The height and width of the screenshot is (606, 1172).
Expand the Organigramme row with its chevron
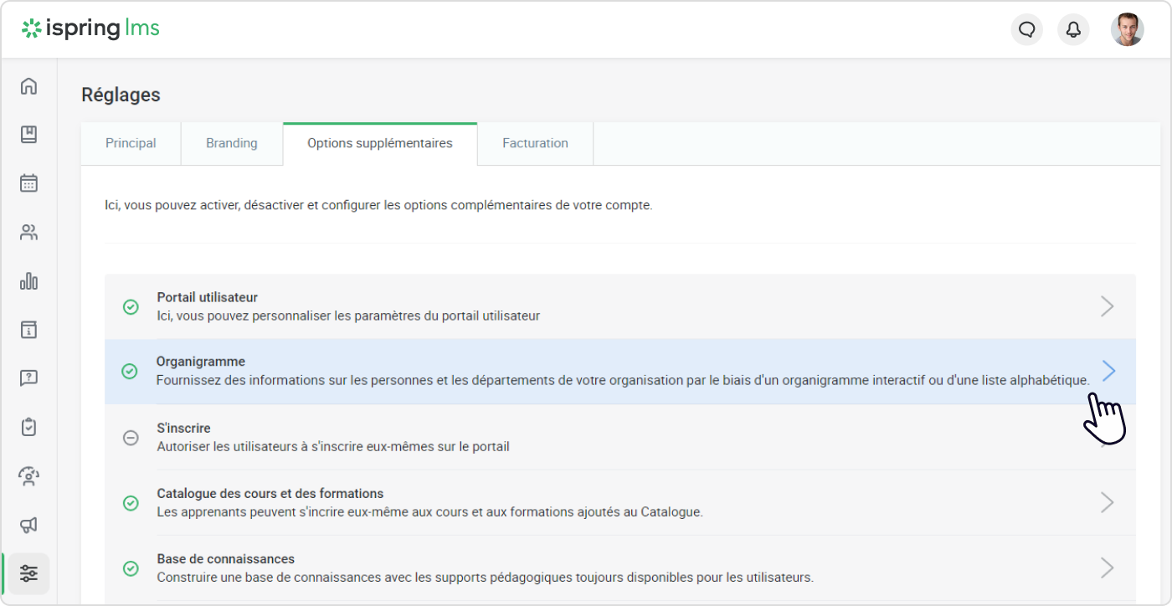click(x=1108, y=370)
